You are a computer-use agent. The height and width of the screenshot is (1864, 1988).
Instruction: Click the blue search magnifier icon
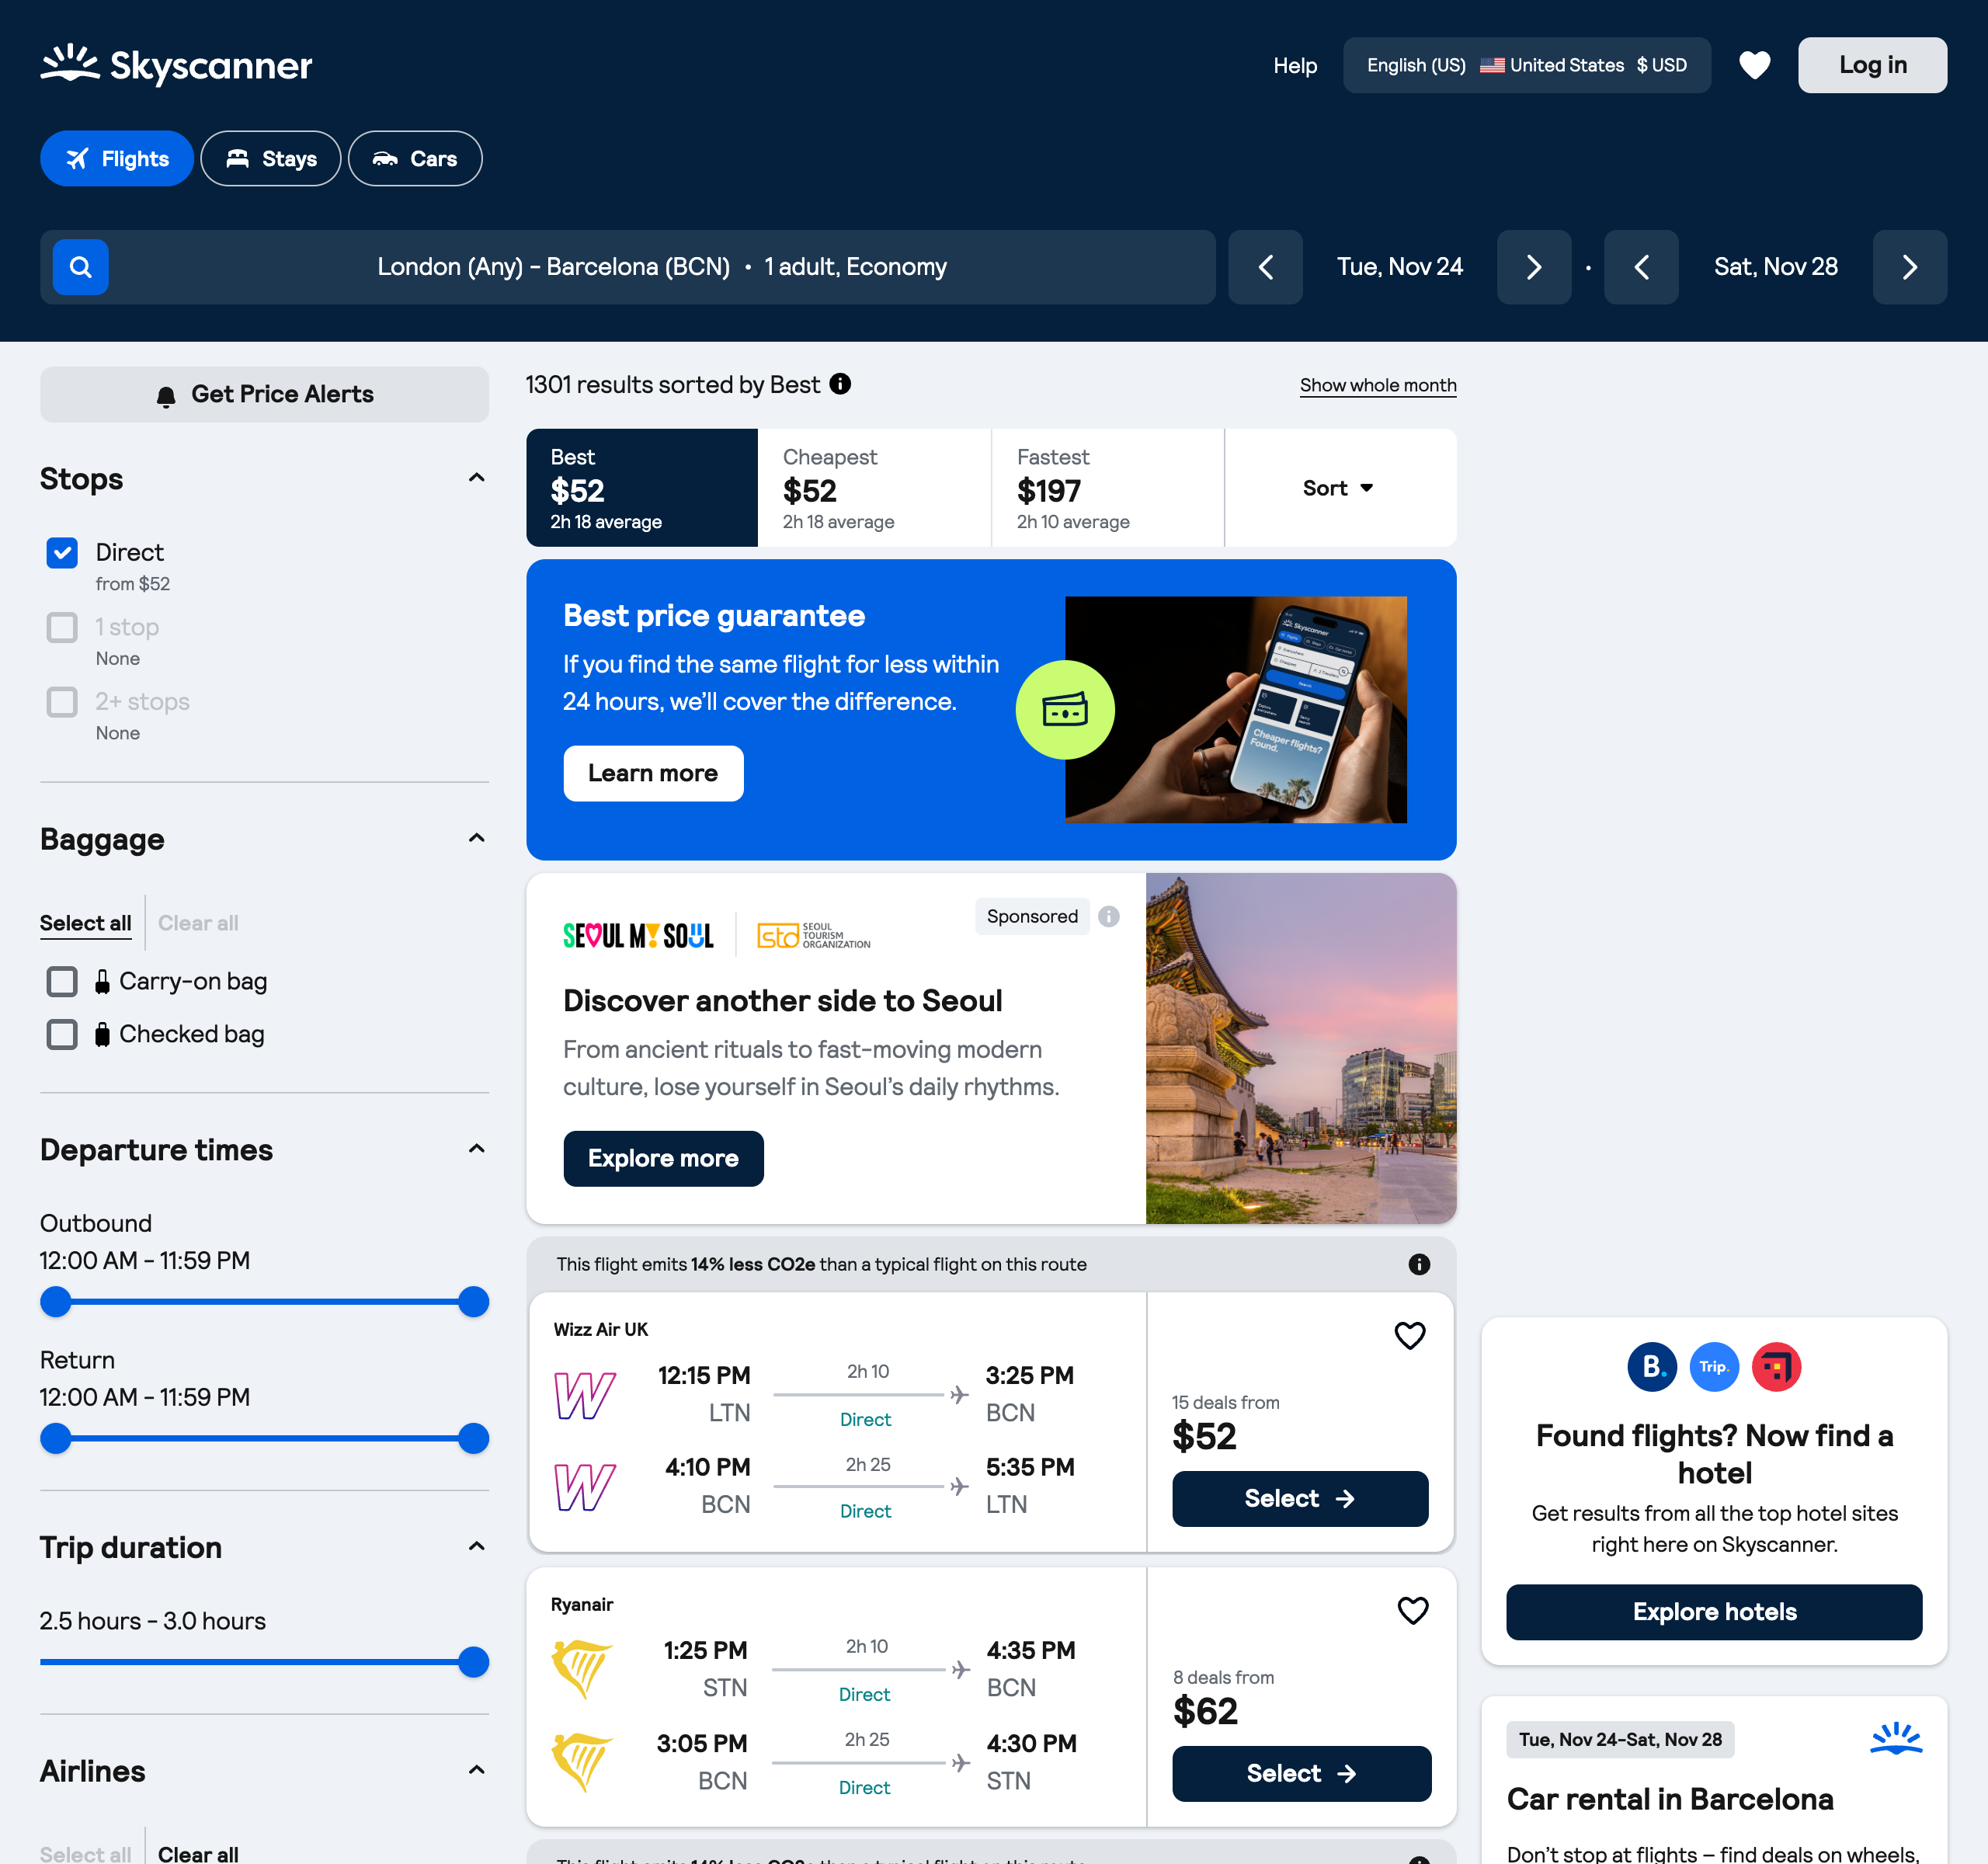[81, 267]
